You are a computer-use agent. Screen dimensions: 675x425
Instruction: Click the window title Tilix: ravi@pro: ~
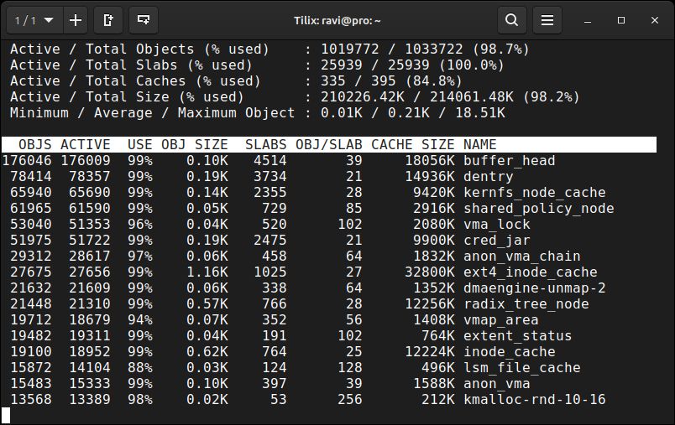pyautogui.click(x=337, y=21)
